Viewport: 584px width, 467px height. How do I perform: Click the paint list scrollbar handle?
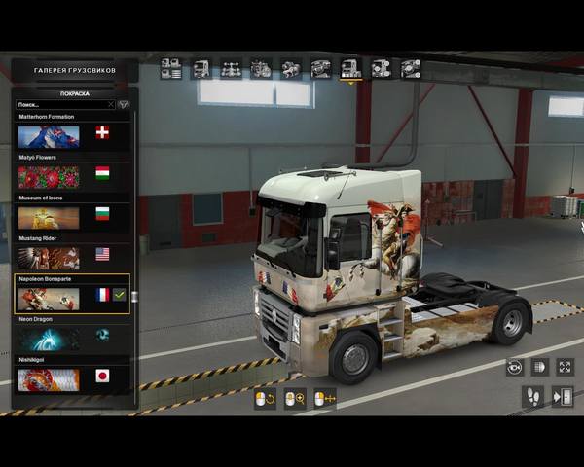(x=134, y=296)
